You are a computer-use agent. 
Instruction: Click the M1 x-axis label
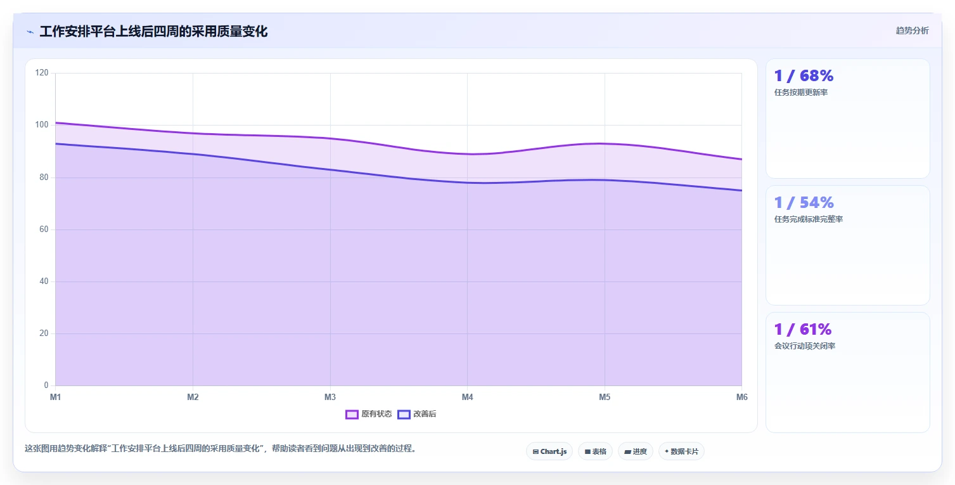point(55,398)
